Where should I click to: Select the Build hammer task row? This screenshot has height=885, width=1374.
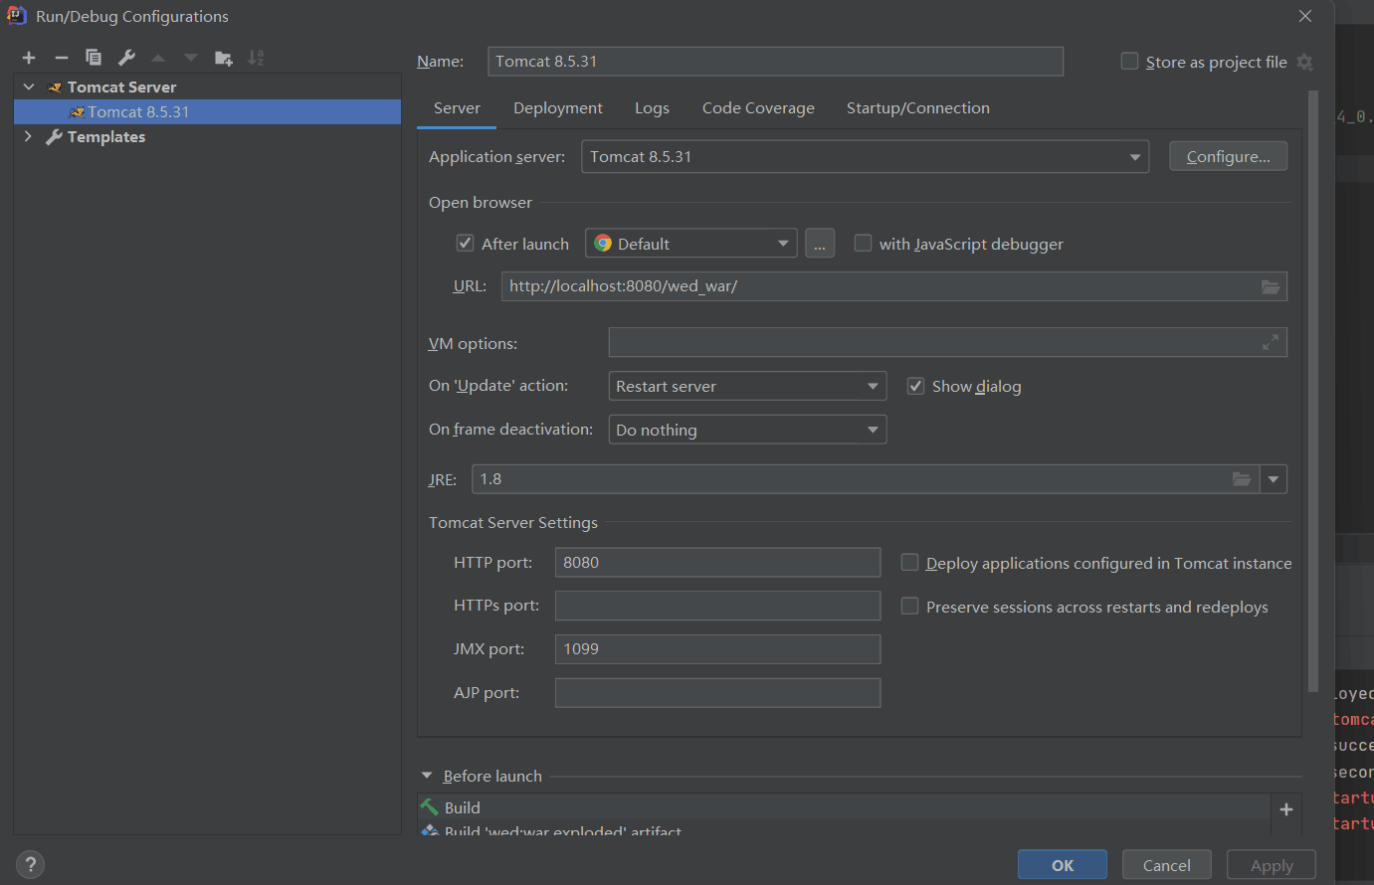pos(844,807)
